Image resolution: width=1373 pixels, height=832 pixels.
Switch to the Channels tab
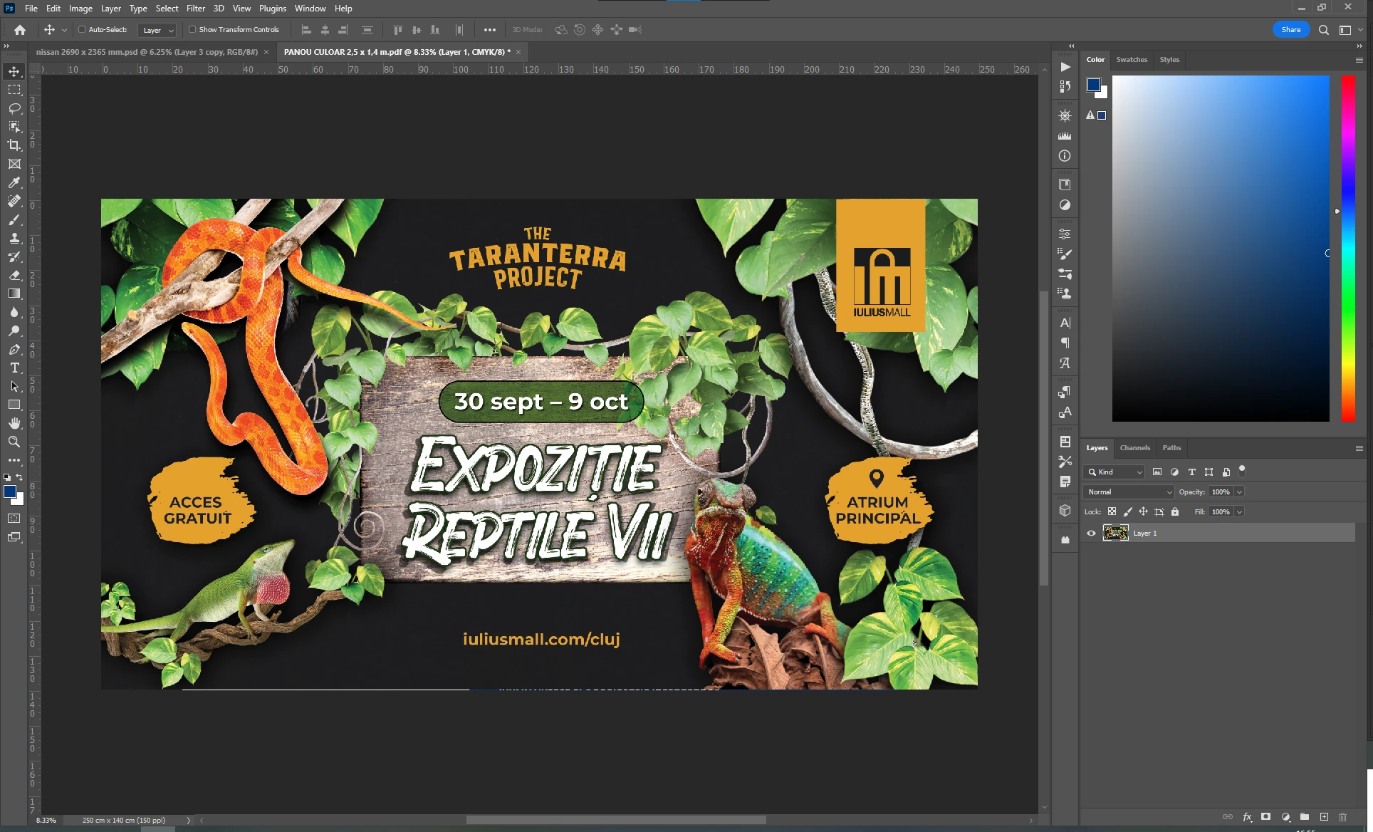pos(1134,448)
